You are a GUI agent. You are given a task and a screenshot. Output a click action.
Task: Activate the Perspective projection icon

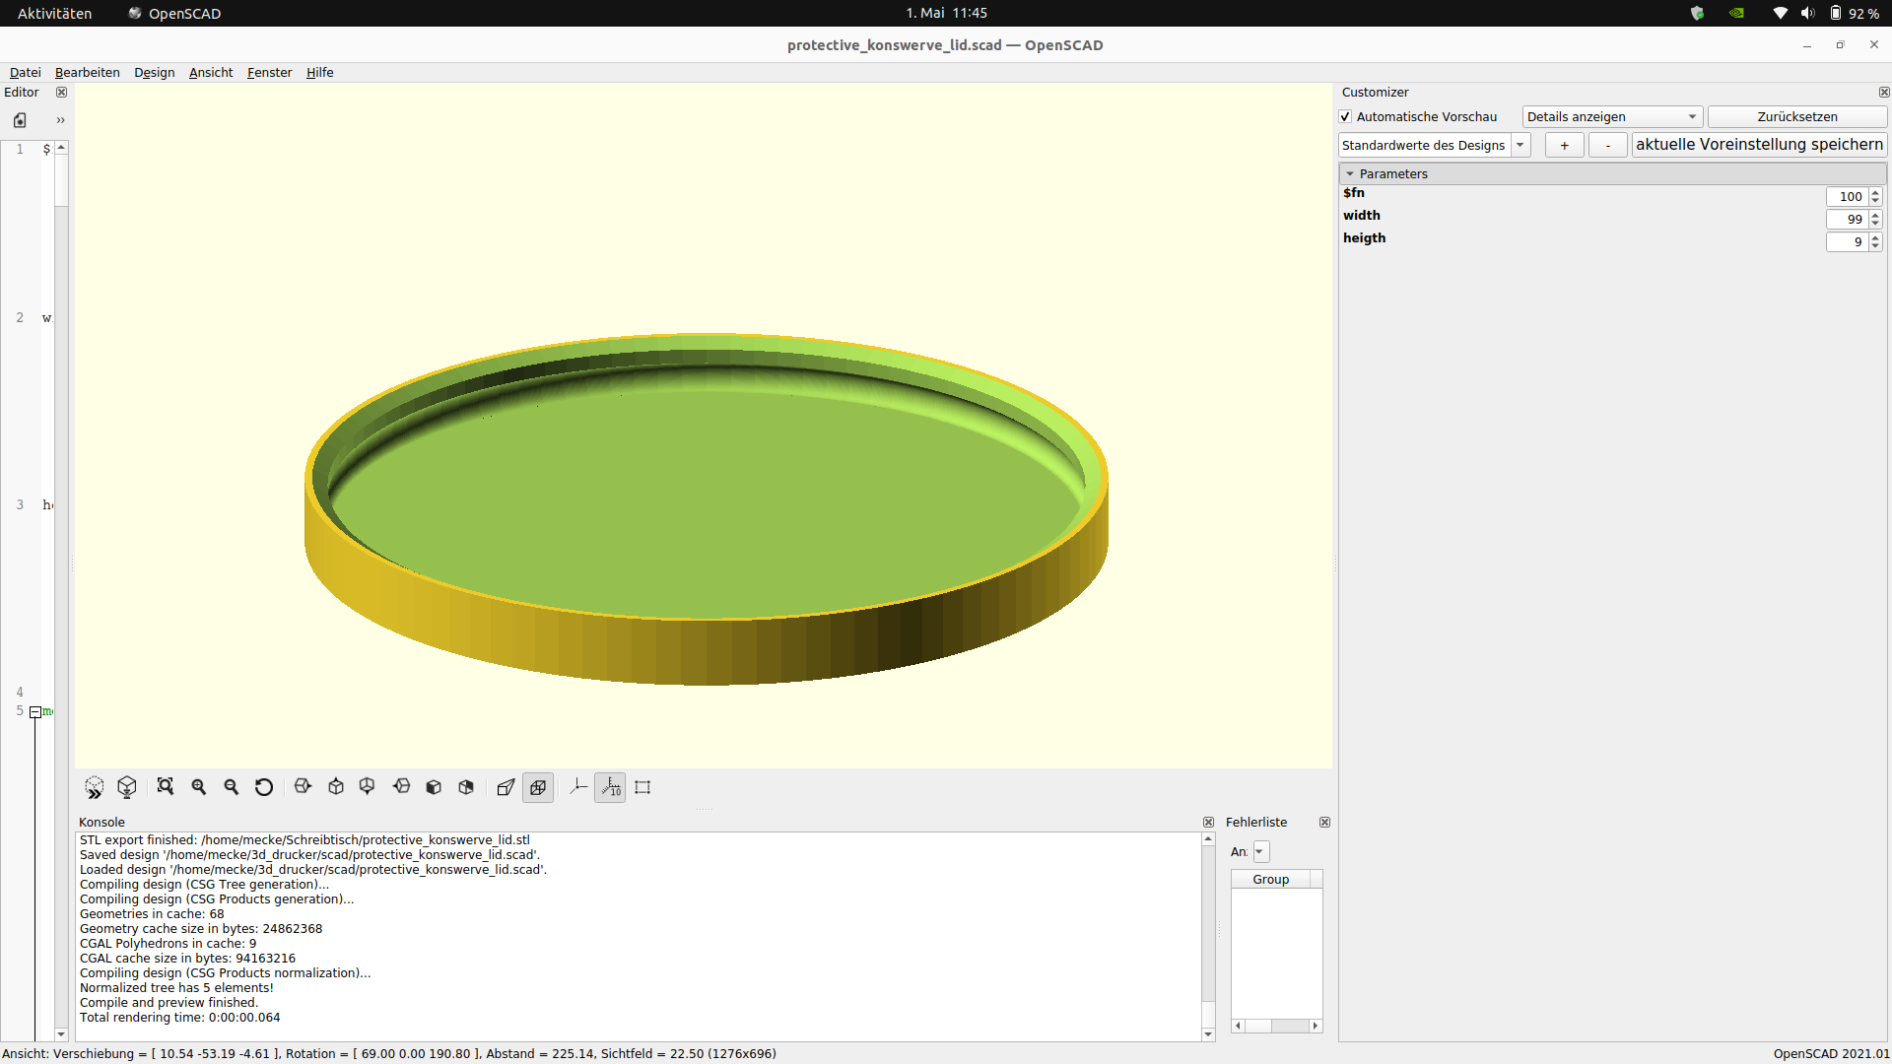coord(506,787)
